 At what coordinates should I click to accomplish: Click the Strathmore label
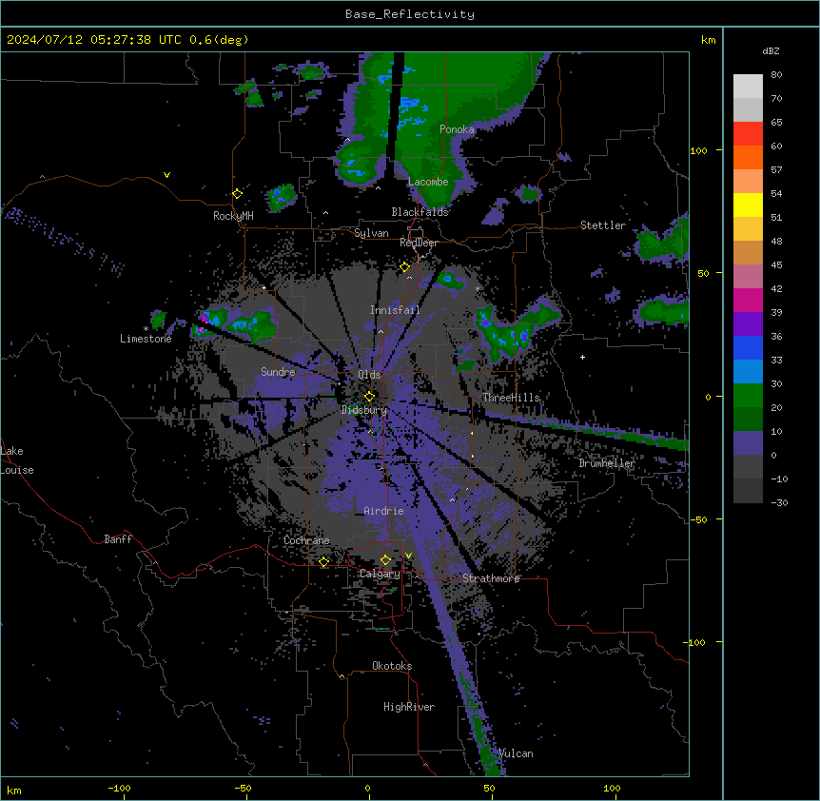(491, 578)
